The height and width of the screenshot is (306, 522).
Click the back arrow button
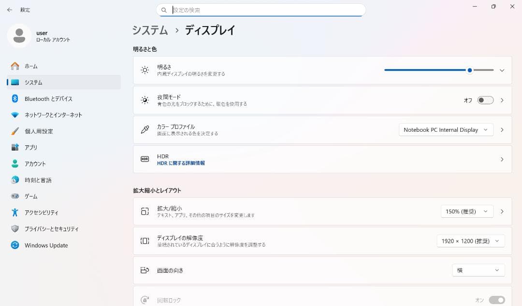[10, 10]
